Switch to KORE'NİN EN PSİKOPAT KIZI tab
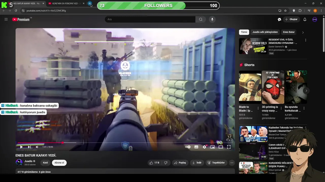Viewport: 325px width, 182px height. click(66, 4)
